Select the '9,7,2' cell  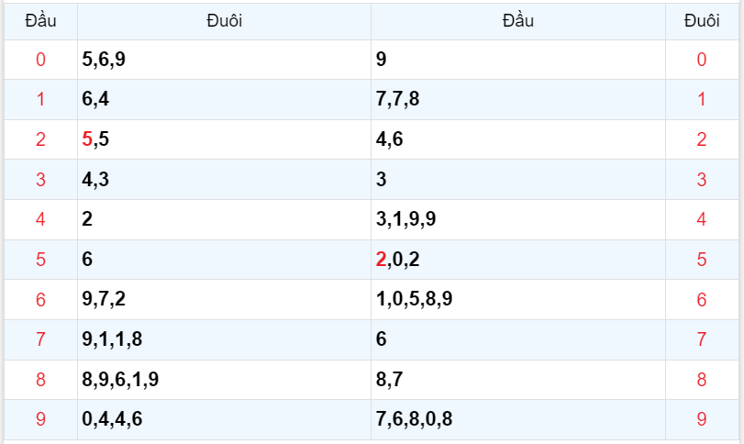point(104,299)
